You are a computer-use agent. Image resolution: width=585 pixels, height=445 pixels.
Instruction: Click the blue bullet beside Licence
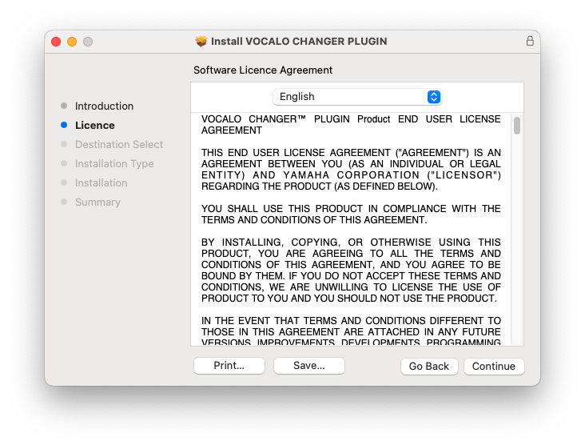click(x=64, y=125)
